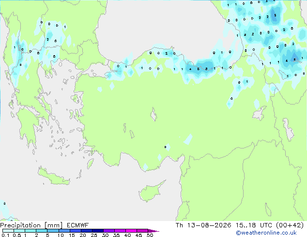
Task: Click the '10' legend scale value
Action: pyautogui.click(x=61, y=235)
